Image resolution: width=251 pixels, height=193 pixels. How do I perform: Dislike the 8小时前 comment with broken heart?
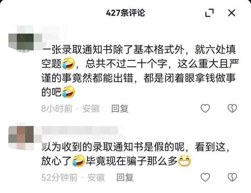(x=232, y=108)
